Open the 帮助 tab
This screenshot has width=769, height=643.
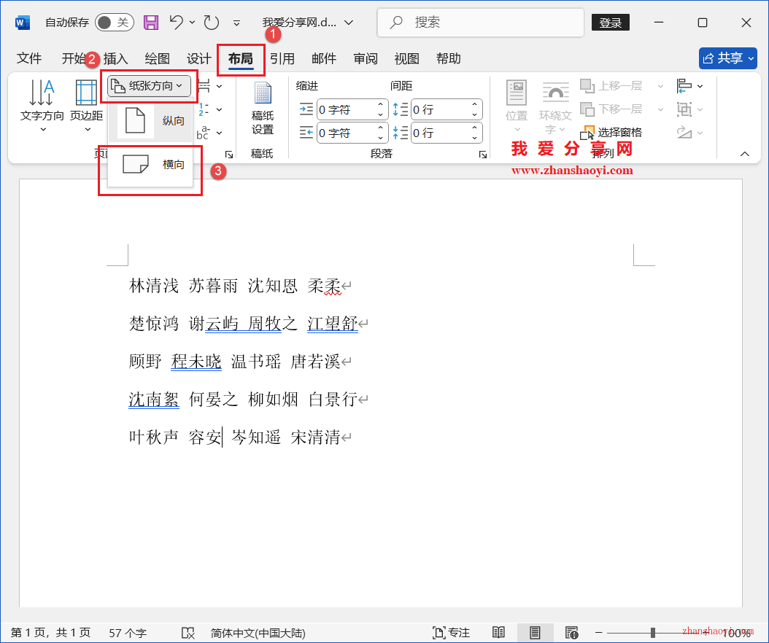coord(449,59)
